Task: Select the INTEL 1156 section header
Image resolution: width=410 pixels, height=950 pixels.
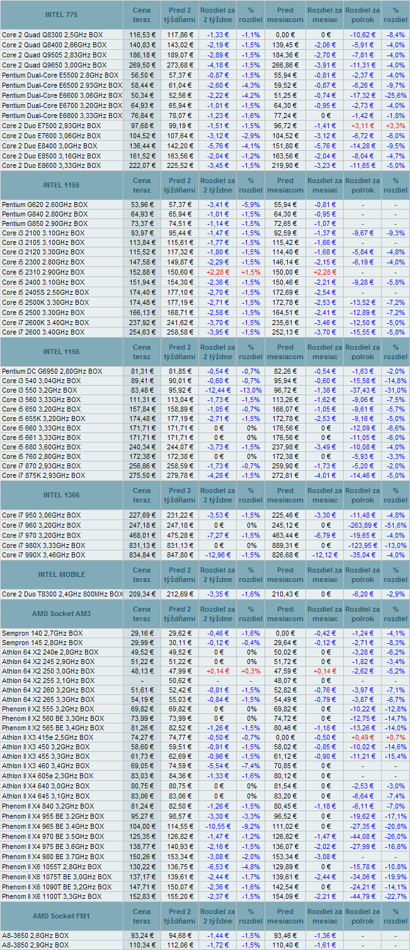Action: pyautogui.click(x=62, y=352)
